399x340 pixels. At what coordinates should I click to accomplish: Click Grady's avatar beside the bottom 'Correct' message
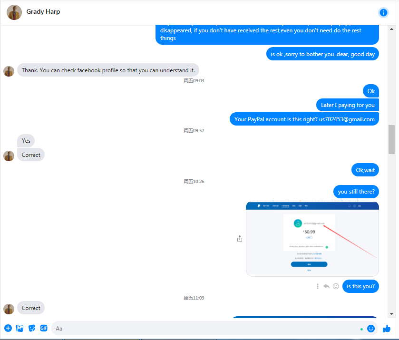9,309
